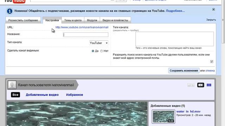Click "Просмотров: 2 - 28 мин. назад" text
Viewport: 225px width, 126px height.
click(x=193, y=115)
